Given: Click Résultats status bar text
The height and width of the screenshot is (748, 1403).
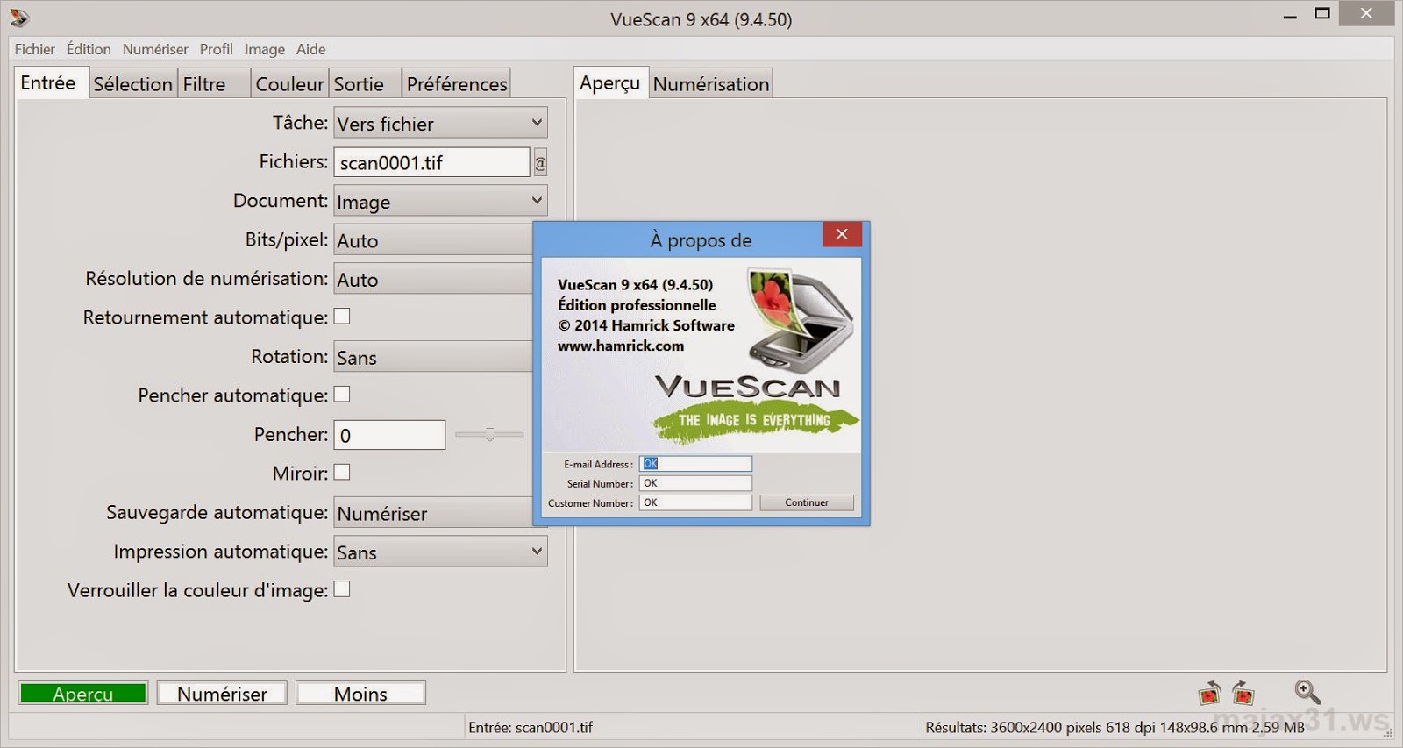Looking at the screenshot, I should (1115, 727).
